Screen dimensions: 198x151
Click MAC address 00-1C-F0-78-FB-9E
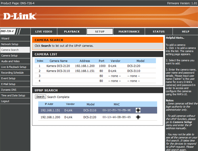pos(116,110)
